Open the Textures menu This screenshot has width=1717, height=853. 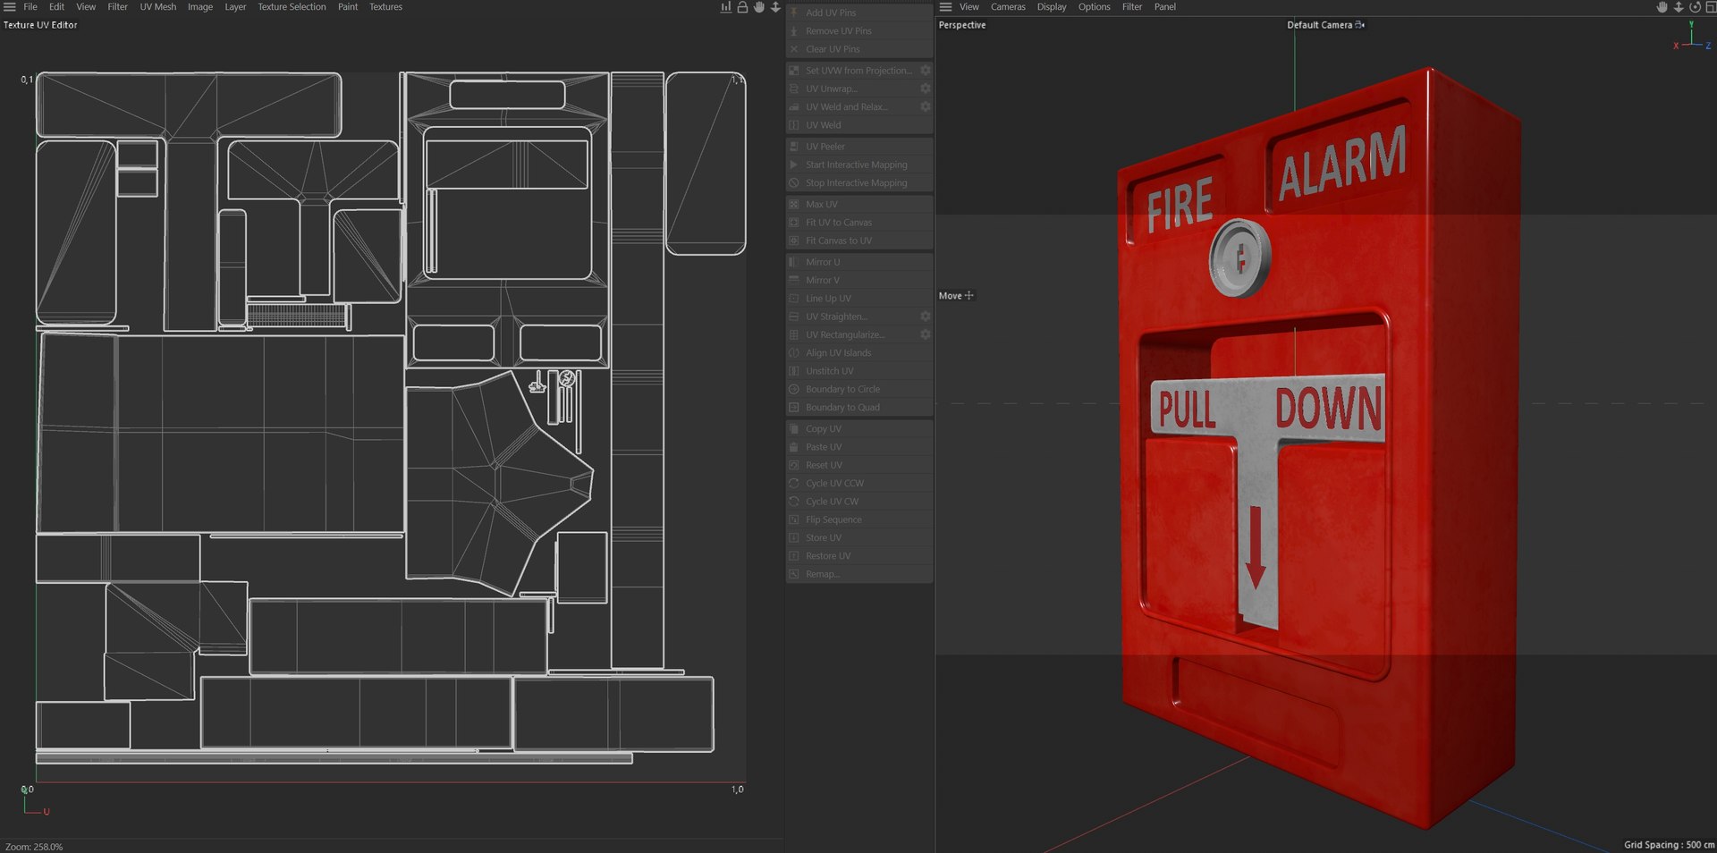[385, 7]
